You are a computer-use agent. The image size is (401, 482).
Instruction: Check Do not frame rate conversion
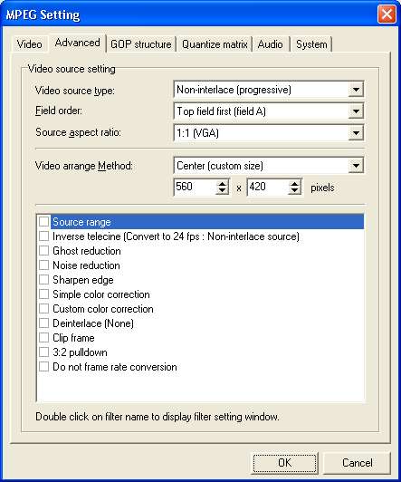(43, 366)
